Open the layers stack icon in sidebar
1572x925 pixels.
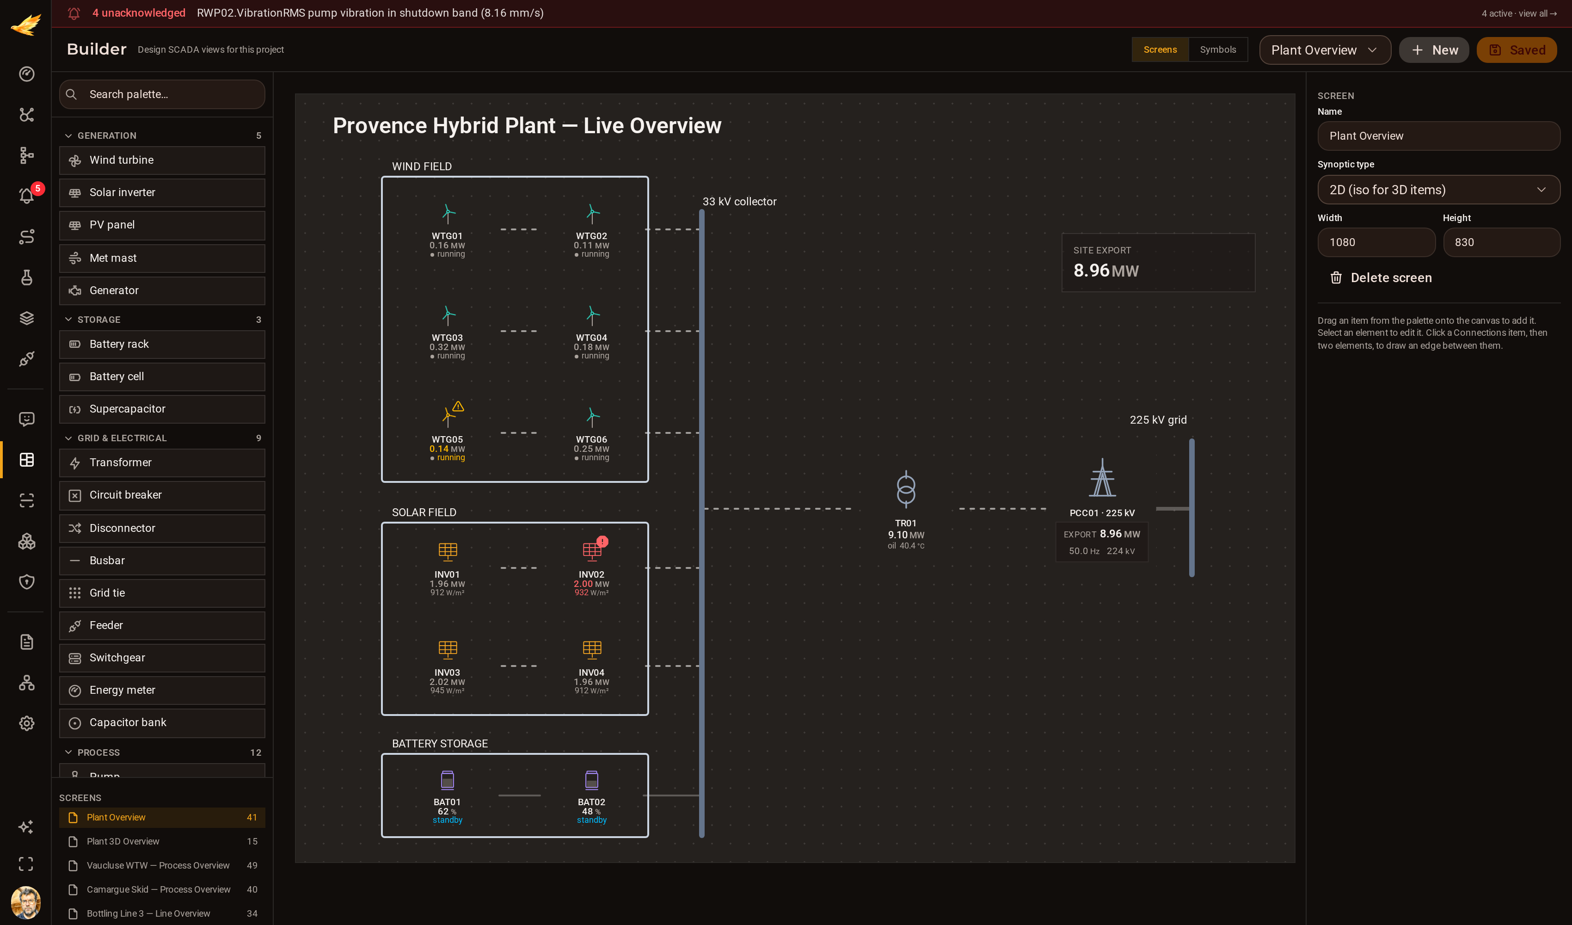[x=27, y=318]
